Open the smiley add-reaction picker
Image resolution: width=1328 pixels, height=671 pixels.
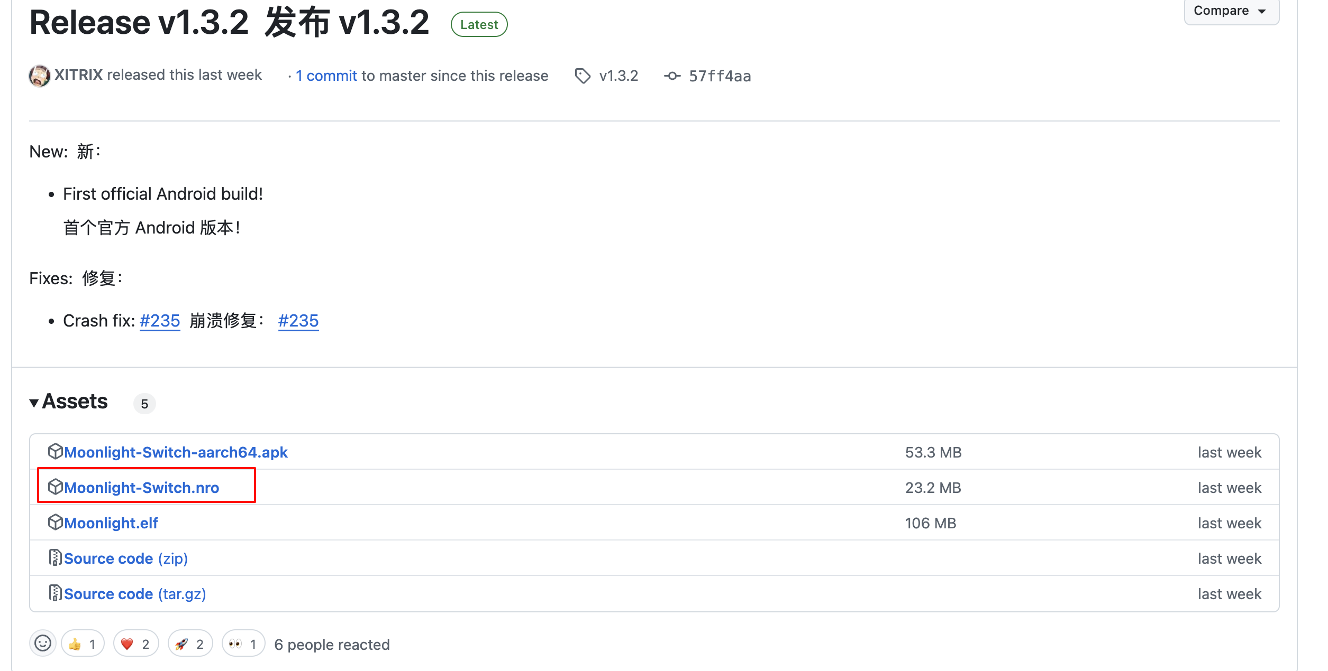[x=43, y=644]
